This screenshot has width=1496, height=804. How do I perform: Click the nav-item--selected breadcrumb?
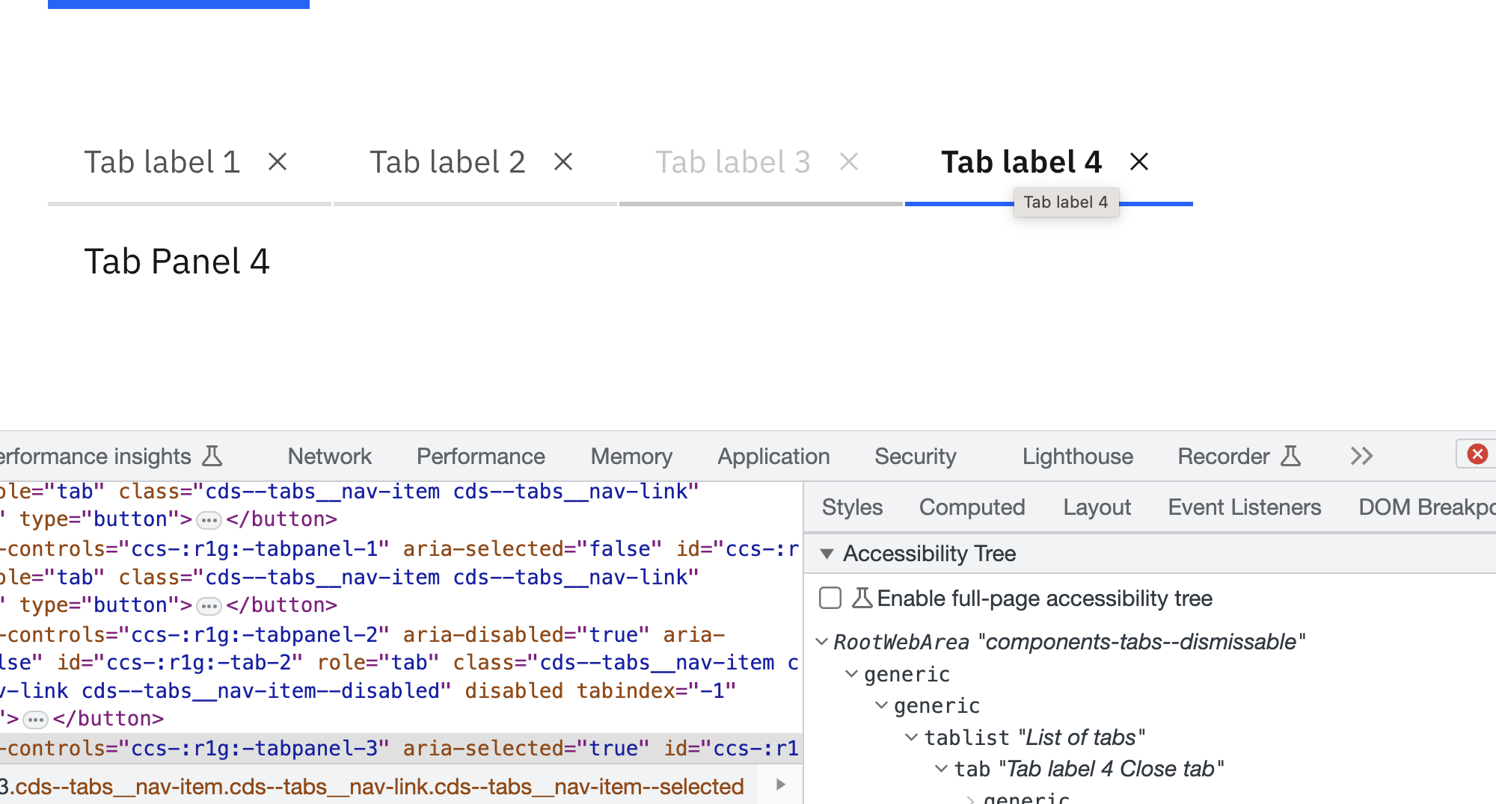[x=373, y=786]
